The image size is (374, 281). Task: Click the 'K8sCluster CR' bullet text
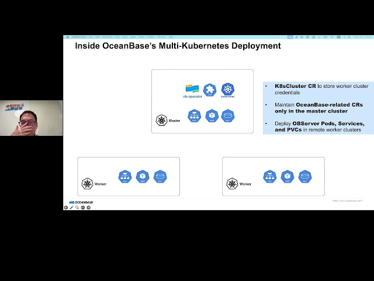click(295, 86)
